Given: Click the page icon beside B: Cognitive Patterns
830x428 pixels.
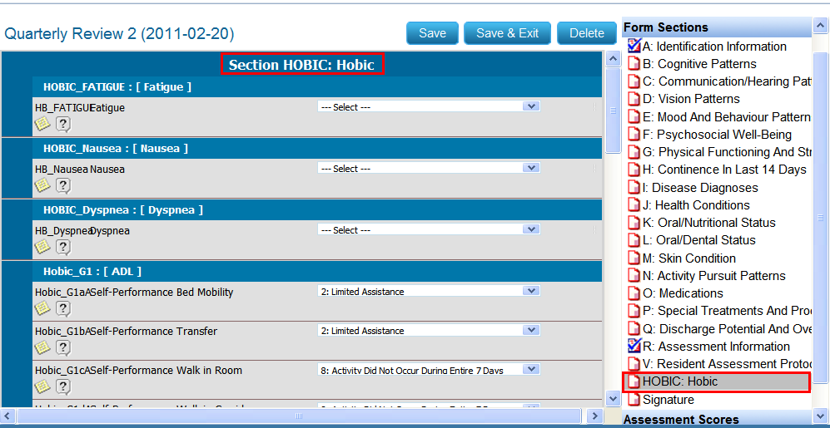Looking at the screenshot, I should tap(634, 64).
